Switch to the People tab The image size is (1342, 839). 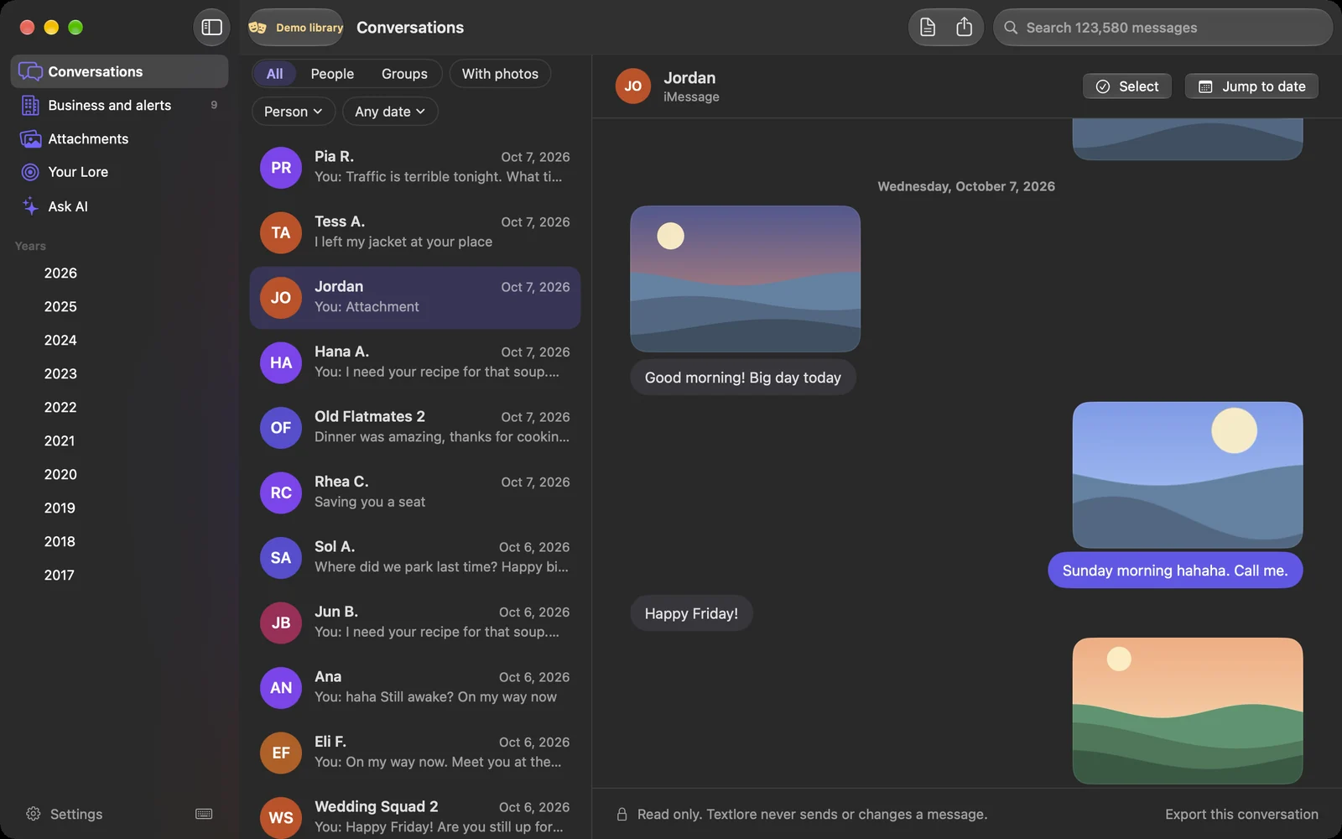332,74
